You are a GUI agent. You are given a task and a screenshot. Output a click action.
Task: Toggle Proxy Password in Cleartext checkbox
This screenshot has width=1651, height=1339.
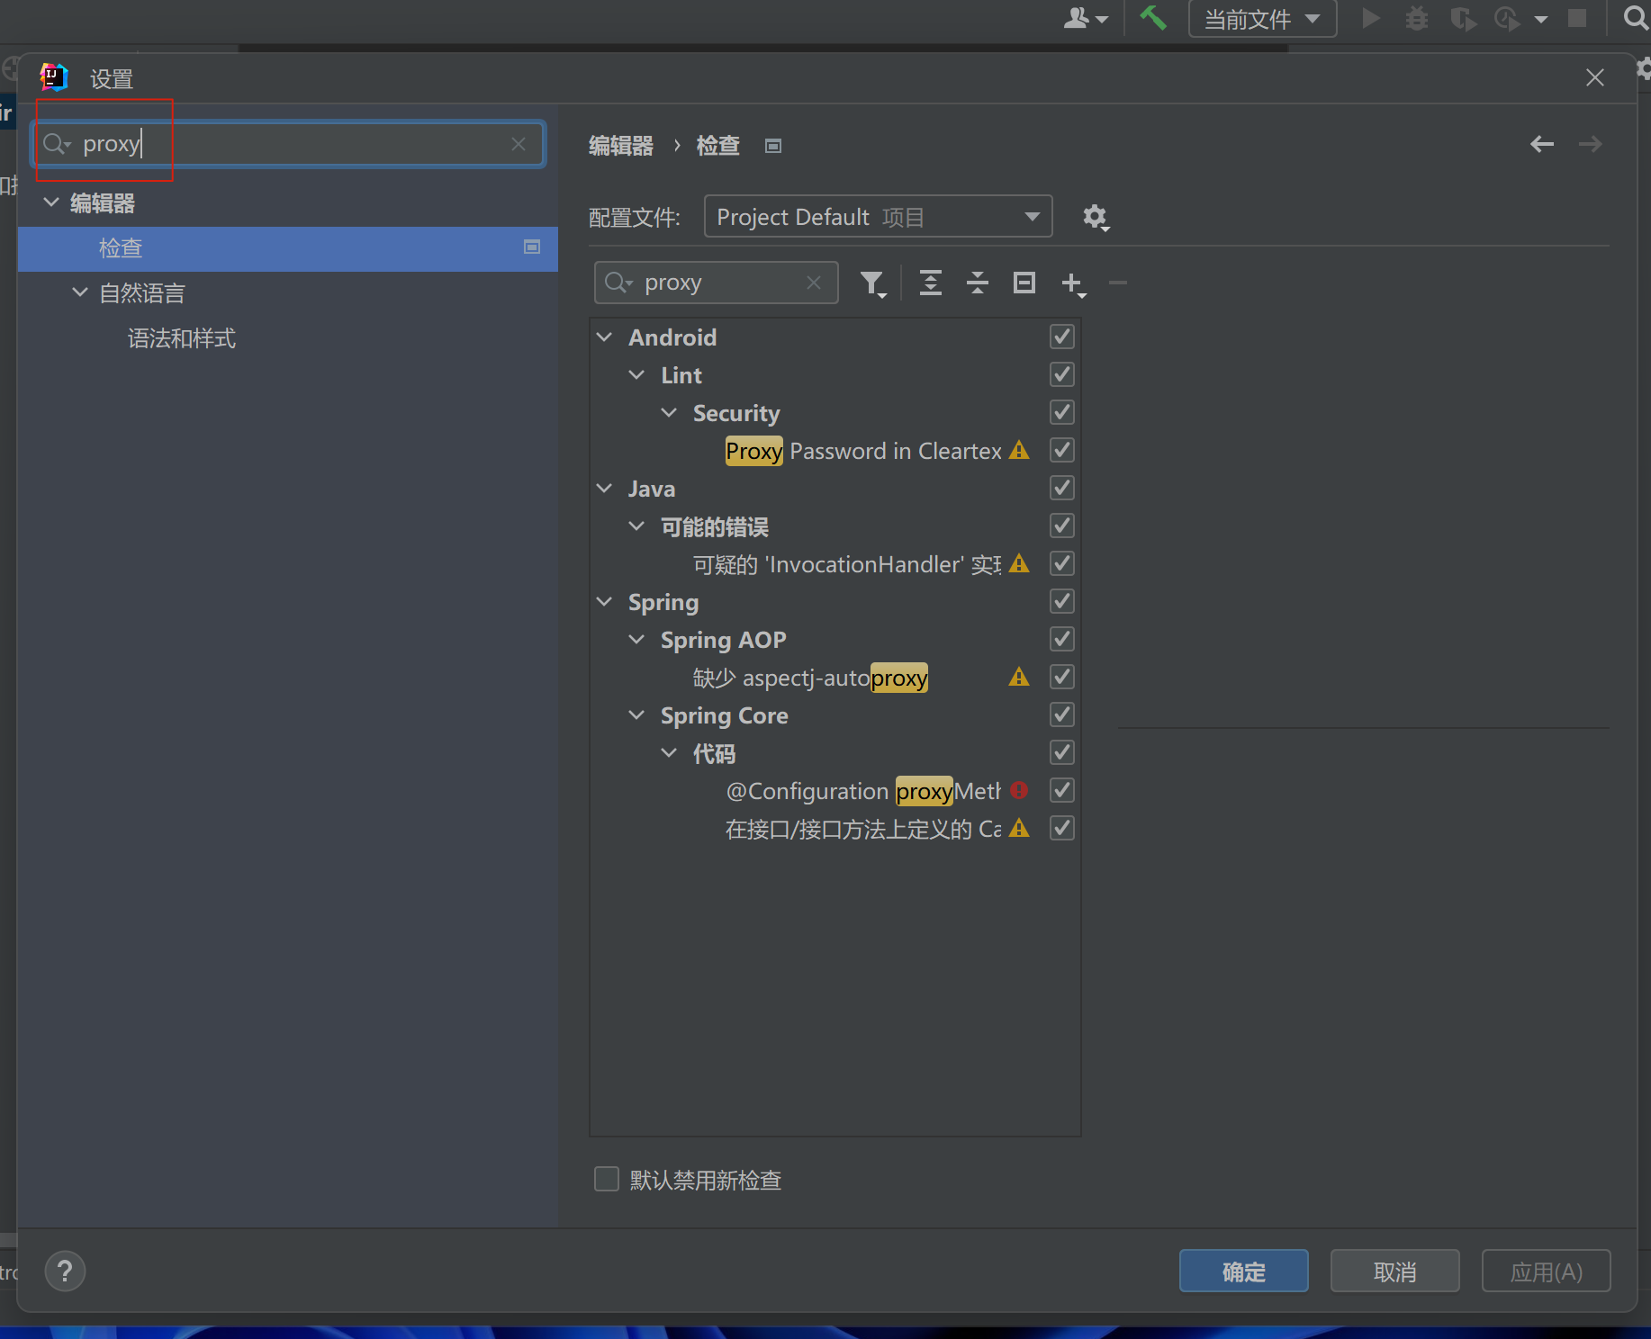1062,450
